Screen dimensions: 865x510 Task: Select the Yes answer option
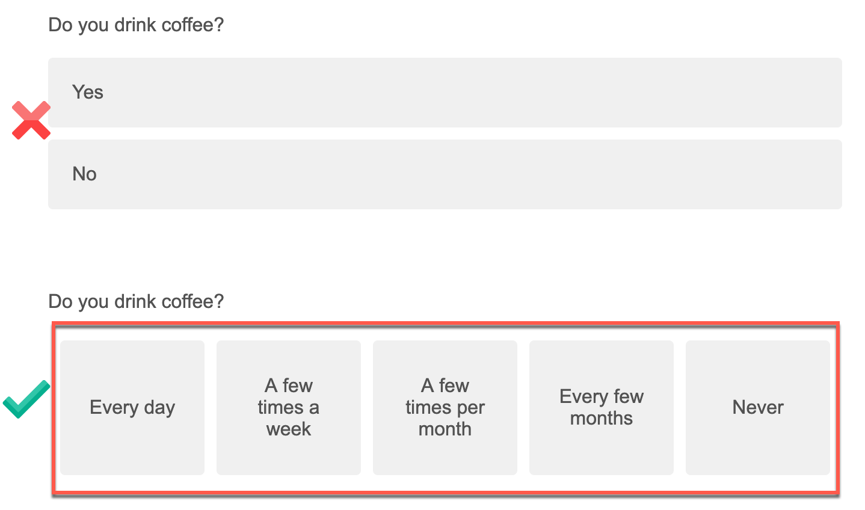[x=445, y=93]
